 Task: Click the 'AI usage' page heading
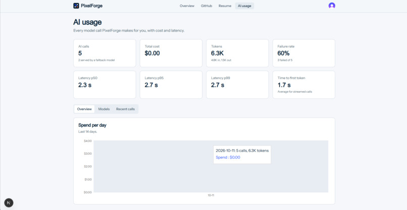pyautogui.click(x=87, y=22)
